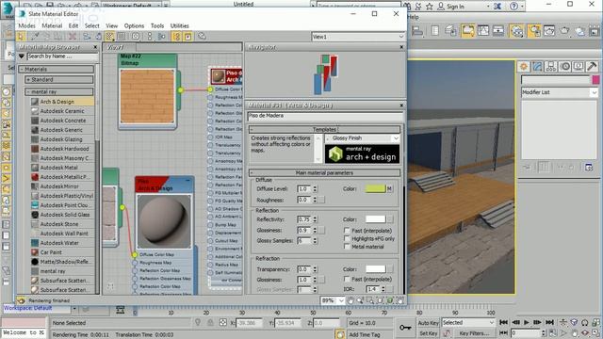The height and width of the screenshot is (339, 603).
Task: Open the Material menu
Action: click(x=52, y=25)
